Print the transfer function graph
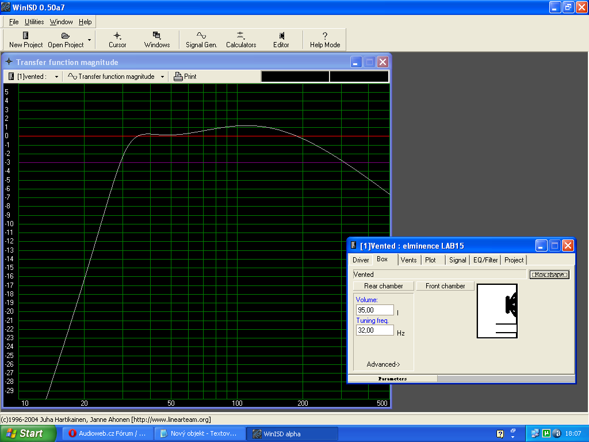Image resolution: width=589 pixels, height=442 pixels. [185, 77]
